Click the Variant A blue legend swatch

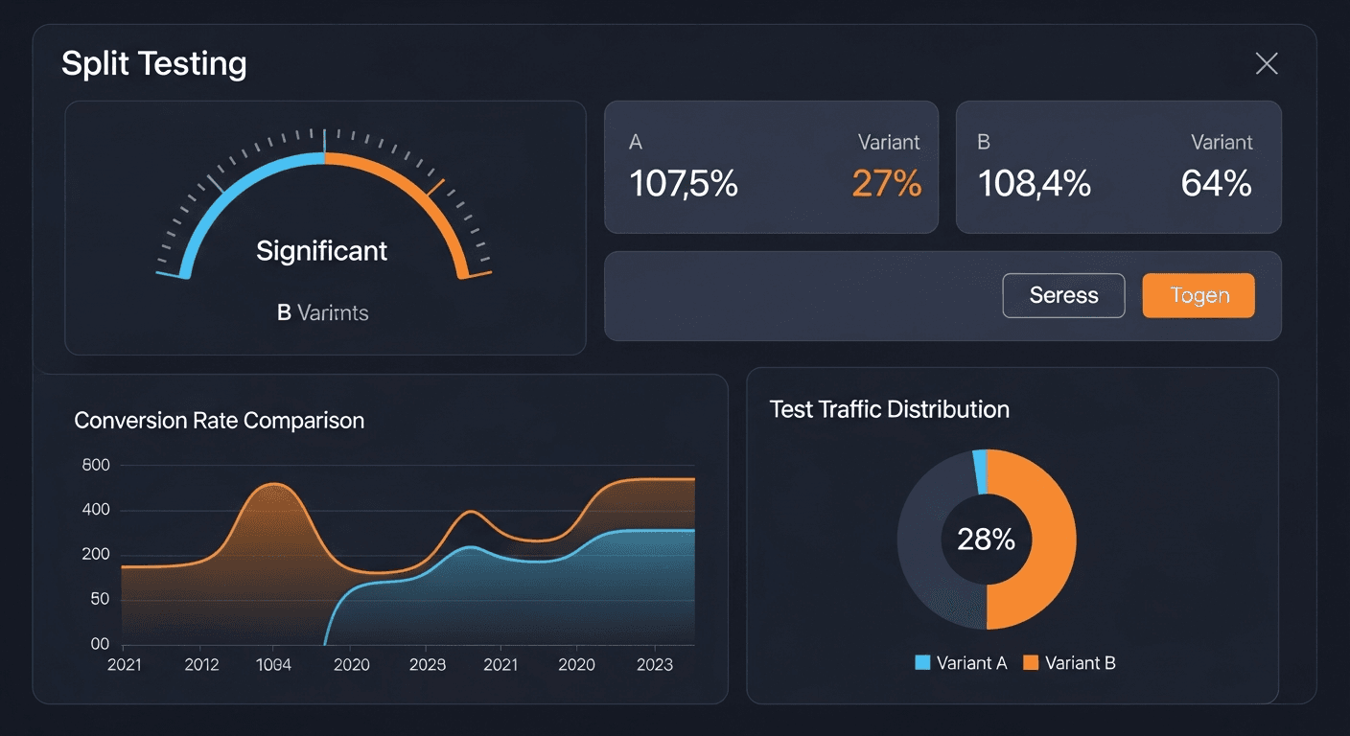(x=923, y=662)
